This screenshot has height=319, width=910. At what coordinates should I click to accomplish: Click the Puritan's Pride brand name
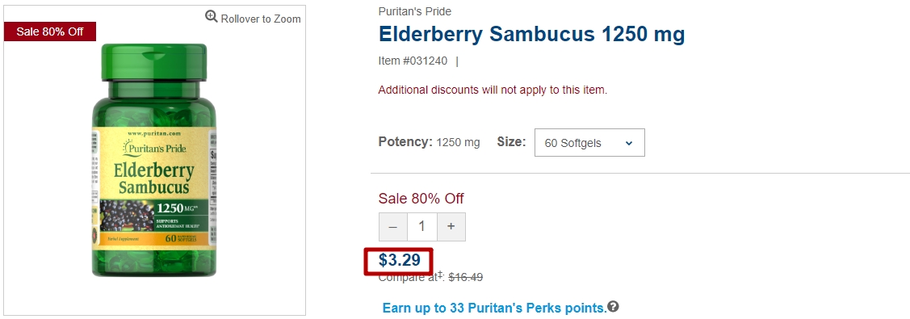414,11
